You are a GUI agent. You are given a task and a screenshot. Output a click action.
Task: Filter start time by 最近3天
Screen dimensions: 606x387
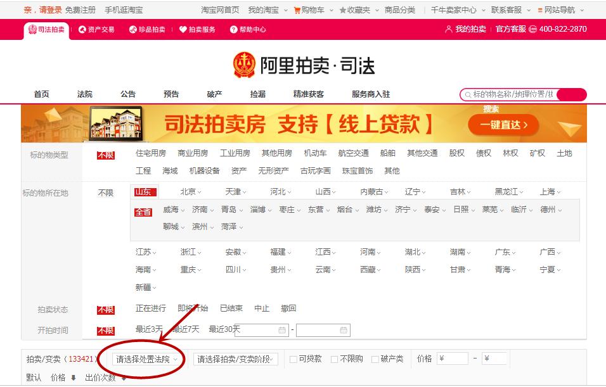coord(149,329)
